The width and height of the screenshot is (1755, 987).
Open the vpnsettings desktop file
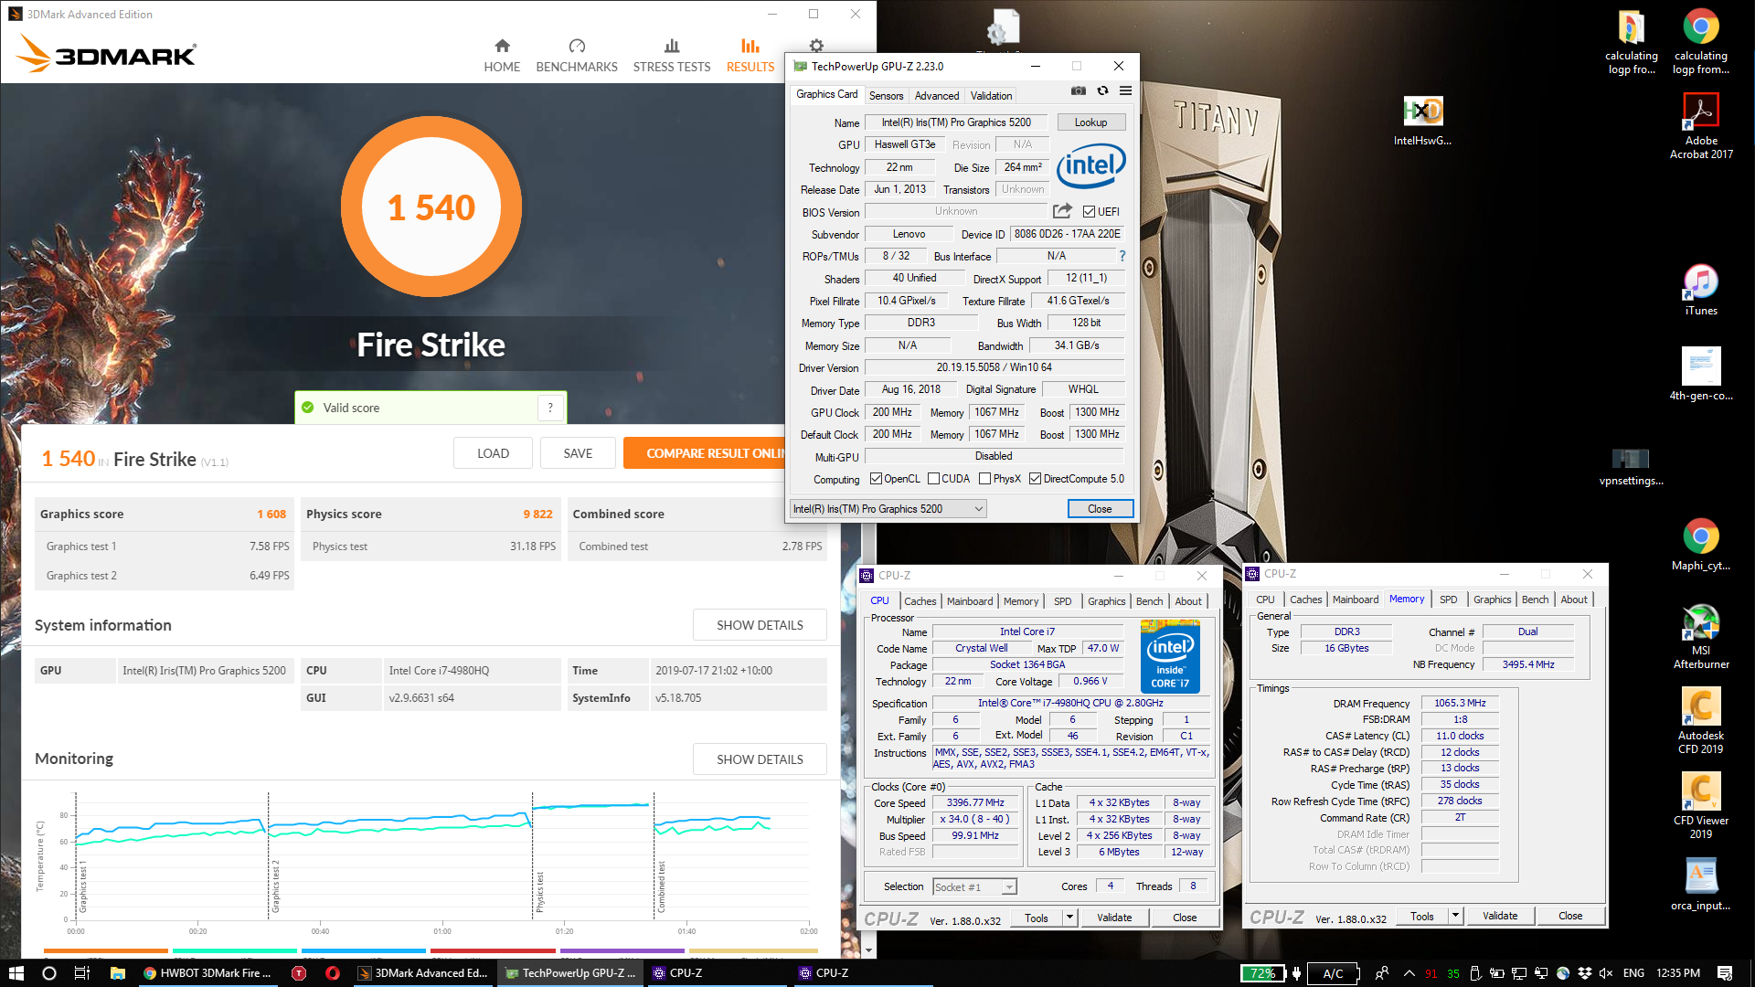(x=1631, y=467)
